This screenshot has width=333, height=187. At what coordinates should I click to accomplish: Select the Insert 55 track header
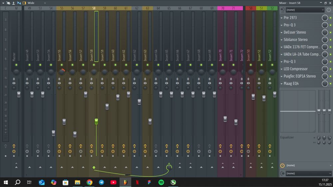coord(62,8)
